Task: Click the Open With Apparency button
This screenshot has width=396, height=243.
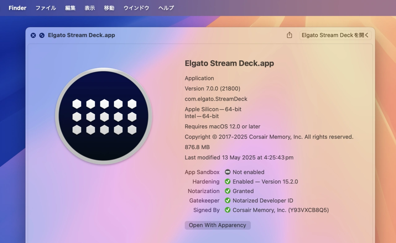Action: (217, 225)
